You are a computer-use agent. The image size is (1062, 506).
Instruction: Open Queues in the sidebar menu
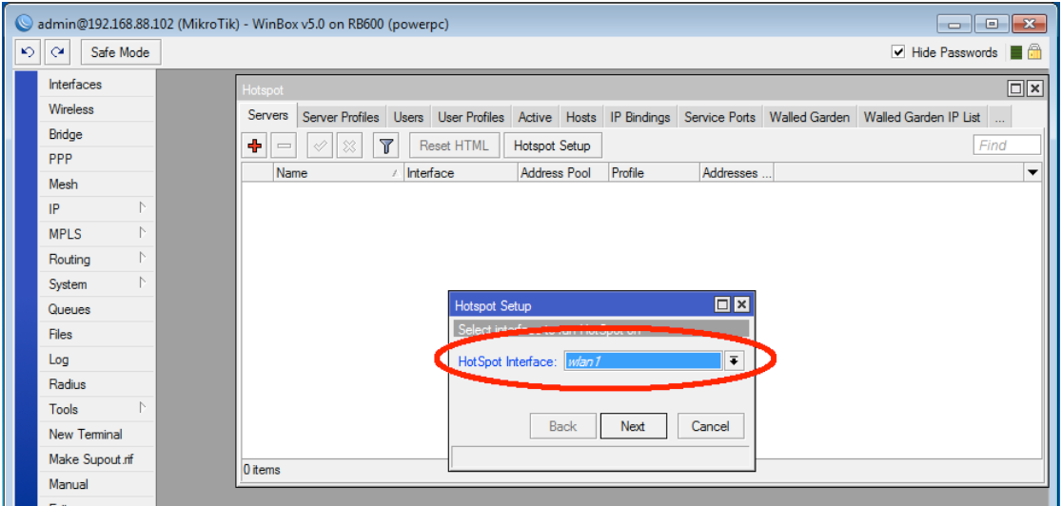(x=97, y=309)
